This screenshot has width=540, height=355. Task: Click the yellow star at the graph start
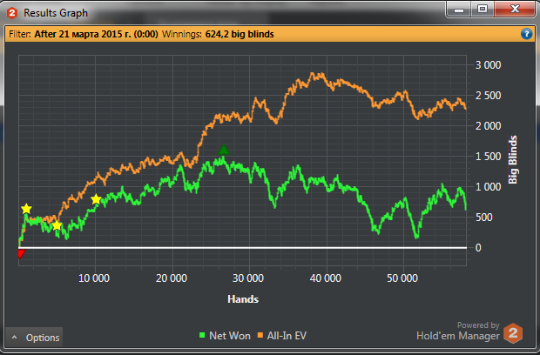pyautogui.click(x=26, y=209)
